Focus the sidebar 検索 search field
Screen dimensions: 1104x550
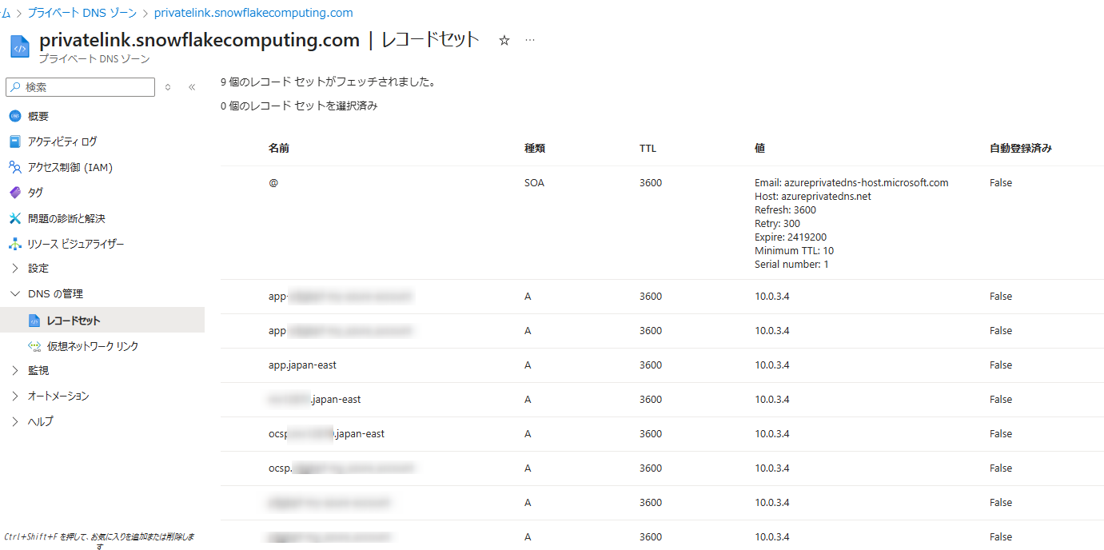click(x=80, y=87)
